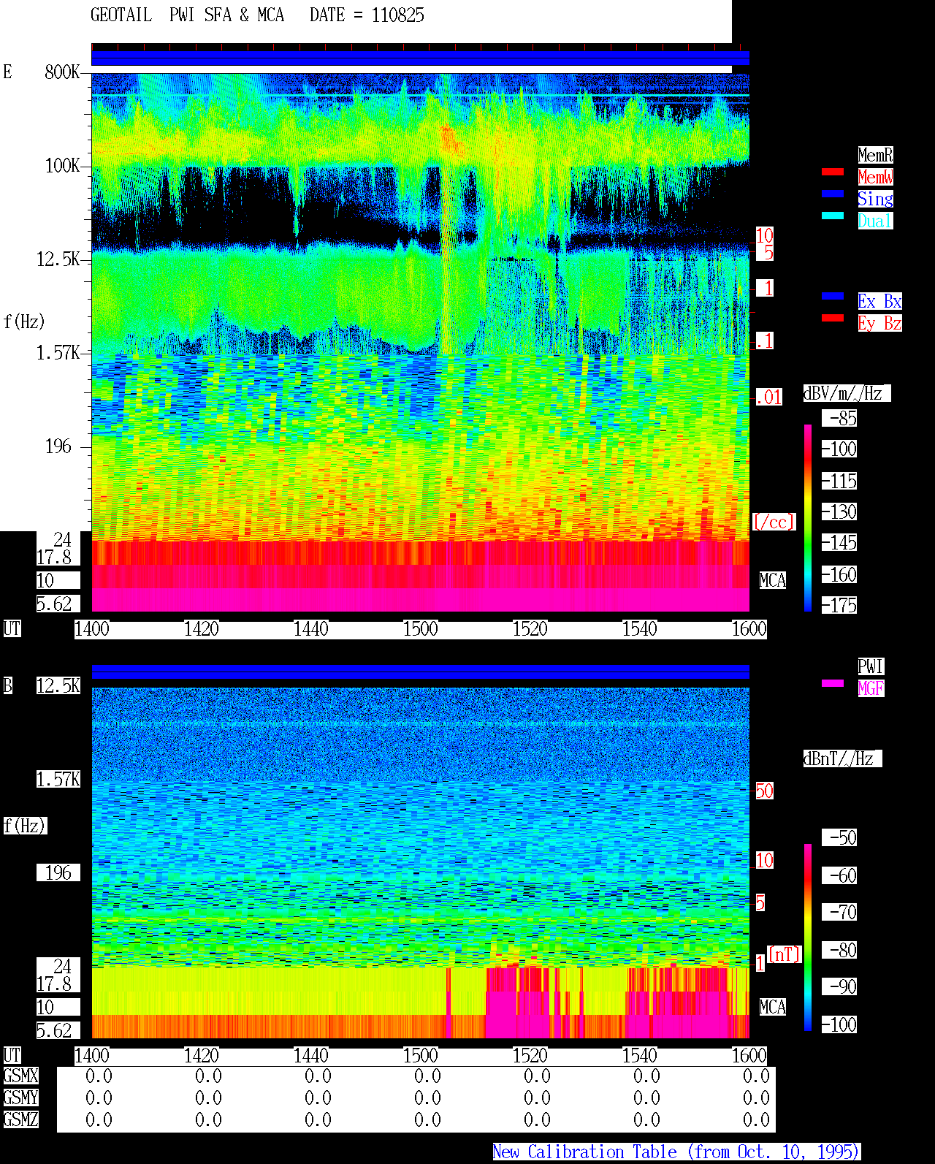Click the GEOTAIL PWI SFA & MCA title

tap(187, 15)
